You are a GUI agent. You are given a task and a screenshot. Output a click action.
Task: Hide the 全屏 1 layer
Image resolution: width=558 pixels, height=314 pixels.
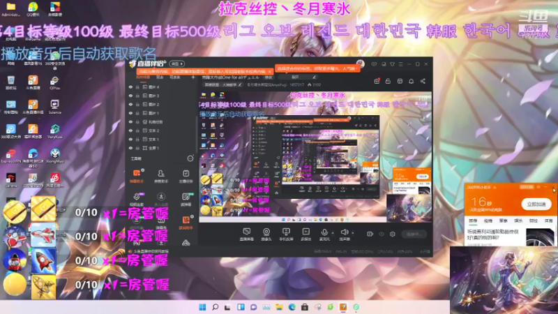coord(130,148)
